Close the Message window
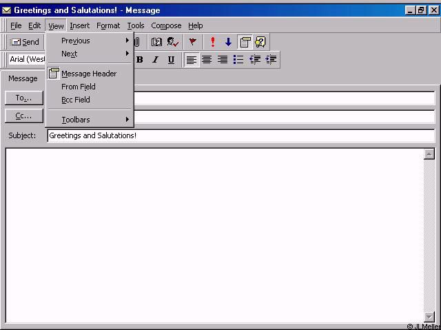 coord(433,10)
